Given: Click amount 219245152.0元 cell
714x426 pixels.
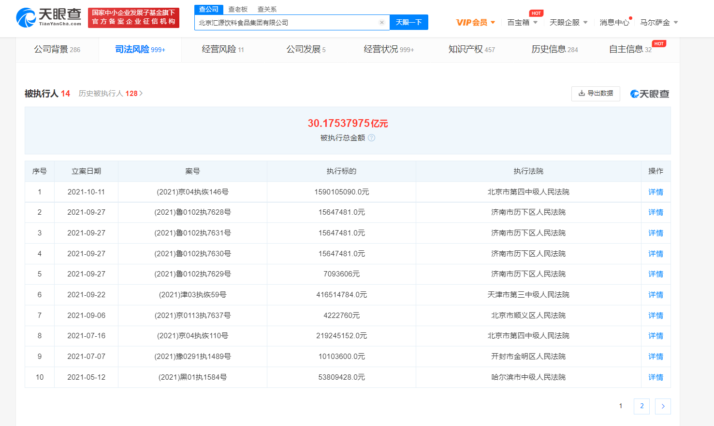Looking at the screenshot, I should [x=342, y=336].
